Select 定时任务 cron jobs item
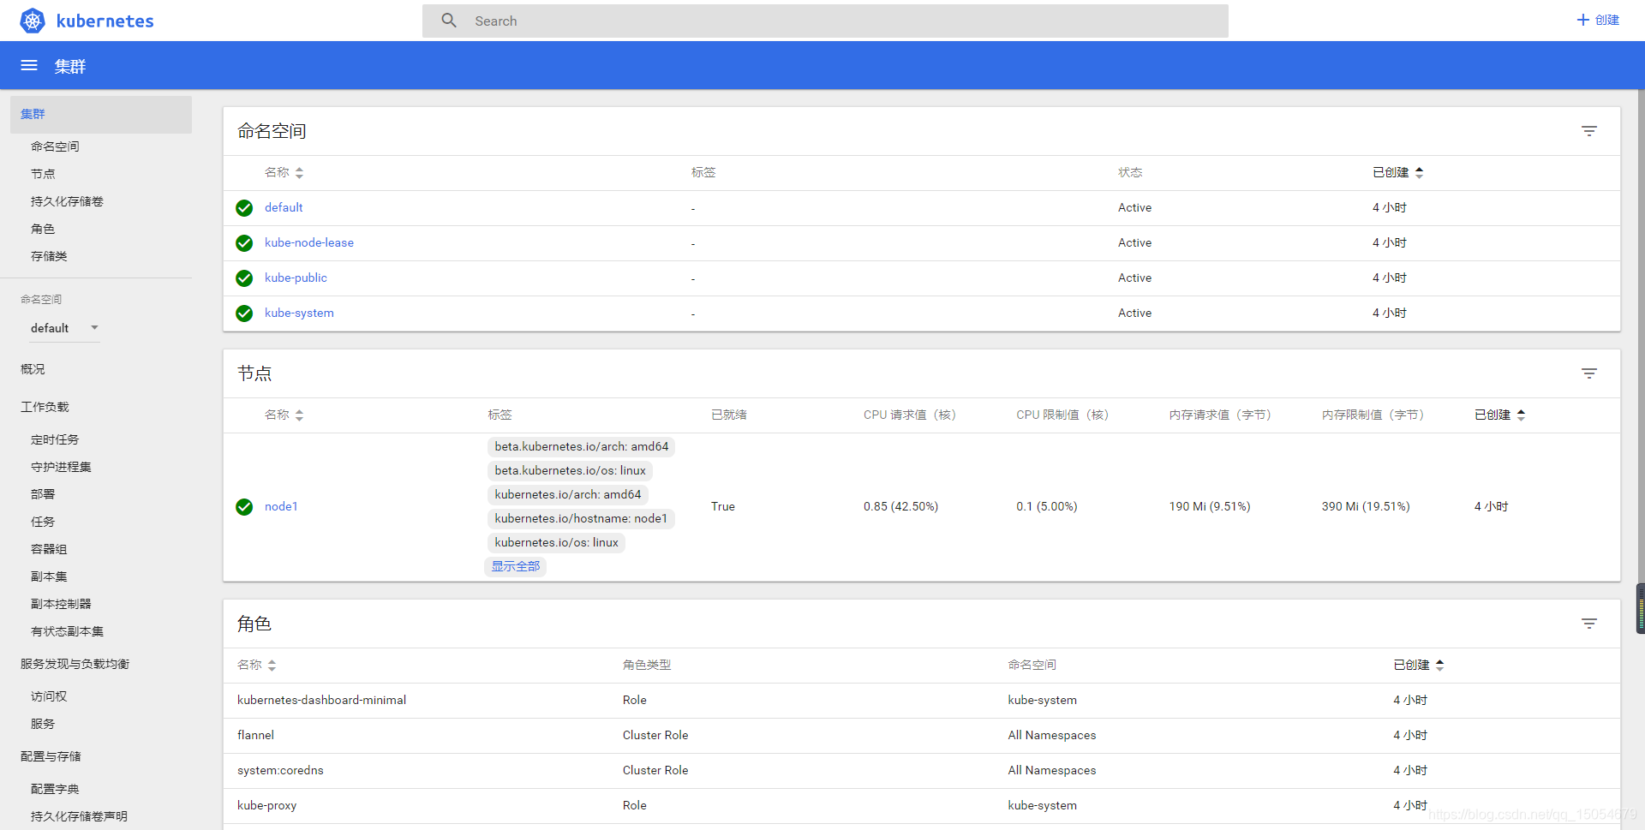Image resolution: width=1645 pixels, height=830 pixels. 55,439
